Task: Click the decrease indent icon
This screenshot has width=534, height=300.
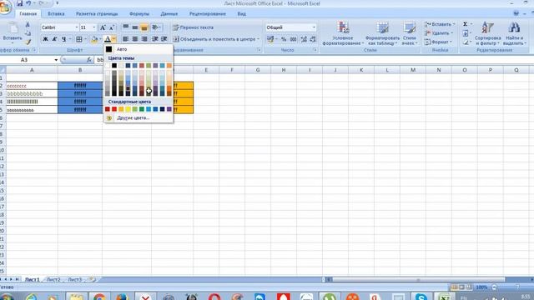Action: click(155, 39)
